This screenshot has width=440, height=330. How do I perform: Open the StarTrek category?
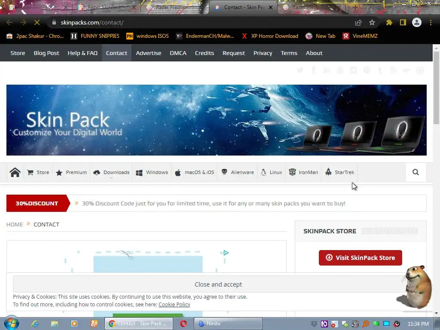tap(339, 172)
